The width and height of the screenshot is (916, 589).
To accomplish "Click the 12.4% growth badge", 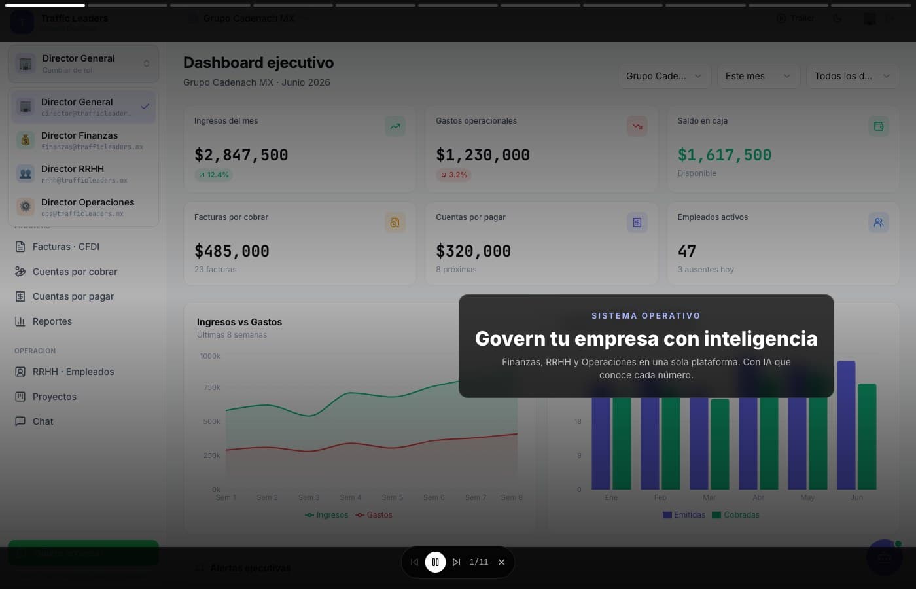I will (x=215, y=175).
